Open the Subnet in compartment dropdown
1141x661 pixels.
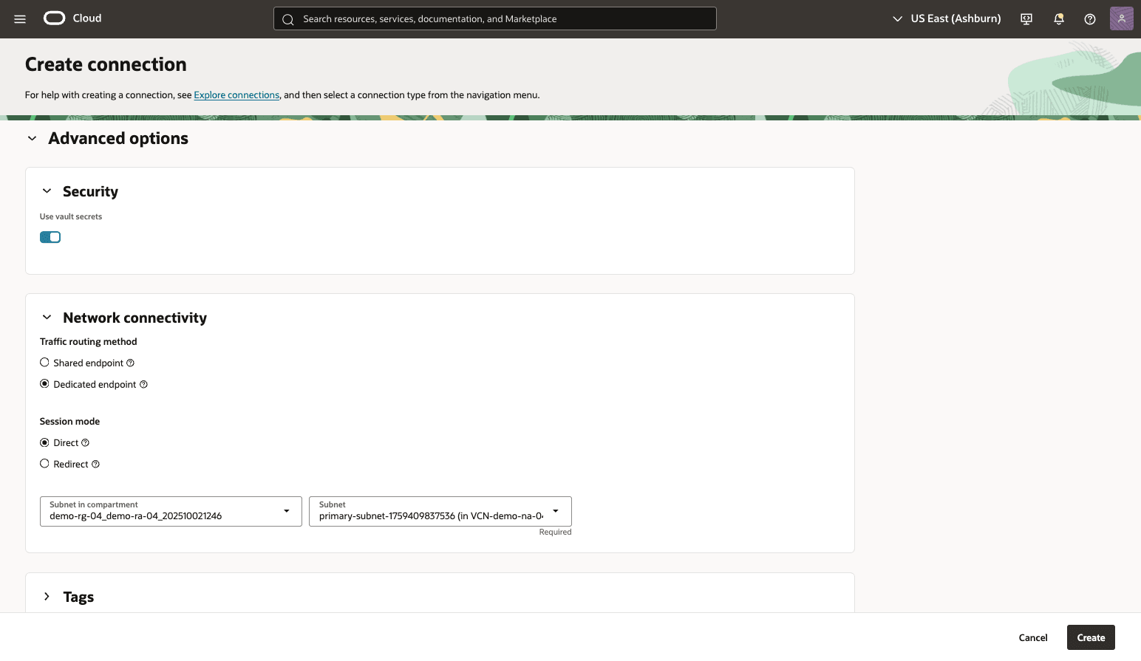click(287, 511)
